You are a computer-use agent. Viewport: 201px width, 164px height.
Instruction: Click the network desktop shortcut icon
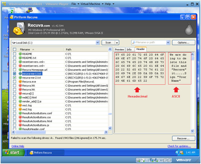29,11
